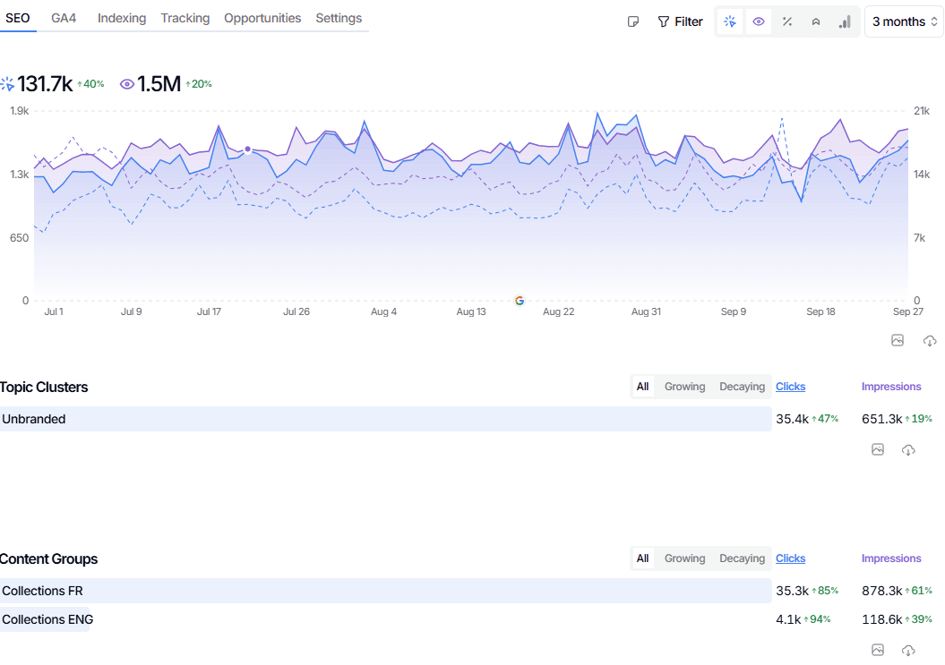
Task: Toggle the bar chart view icon
Action: (845, 21)
